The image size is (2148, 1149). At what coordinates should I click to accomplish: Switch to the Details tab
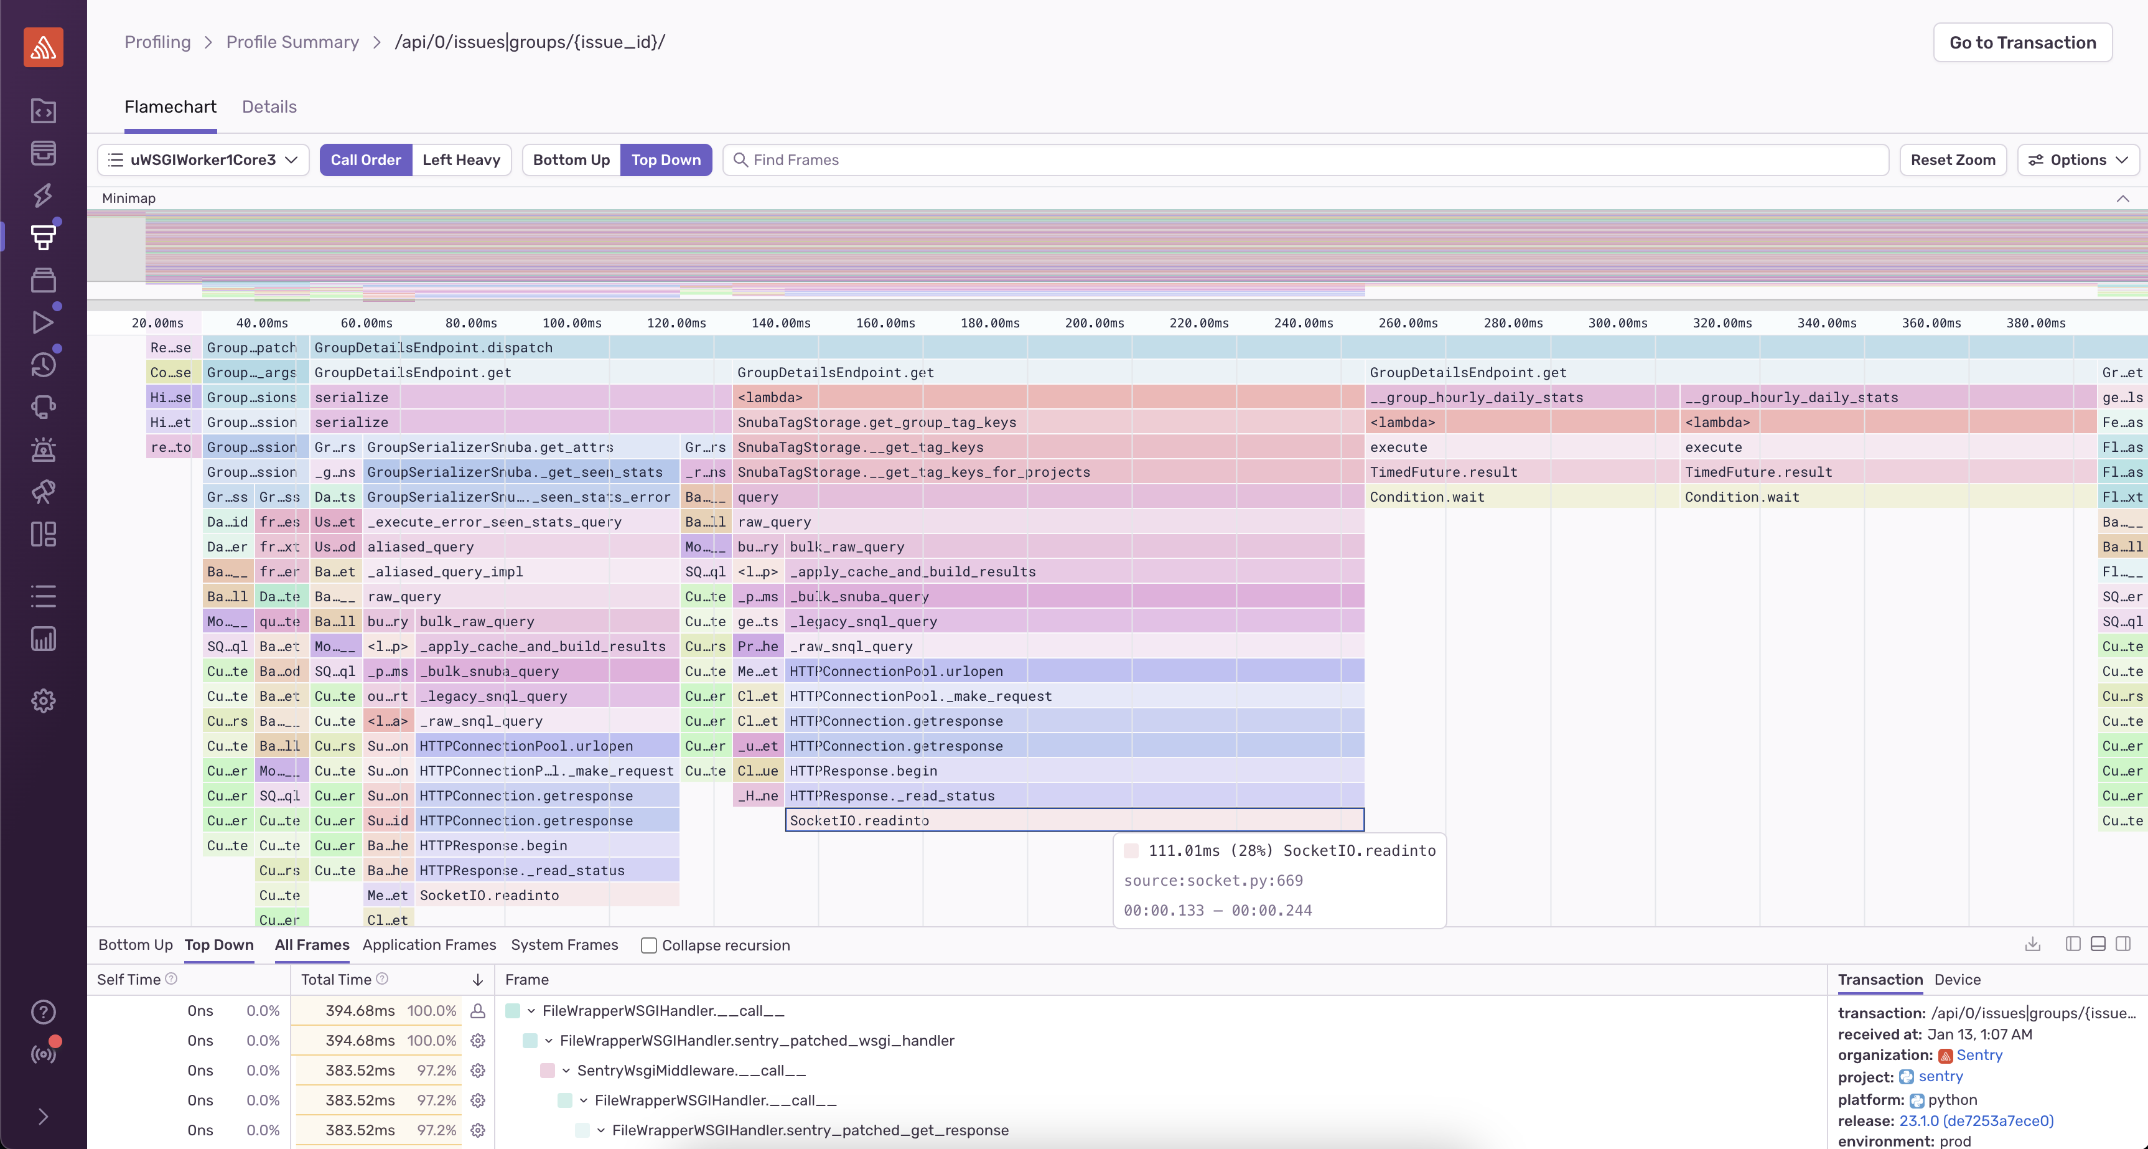click(269, 106)
